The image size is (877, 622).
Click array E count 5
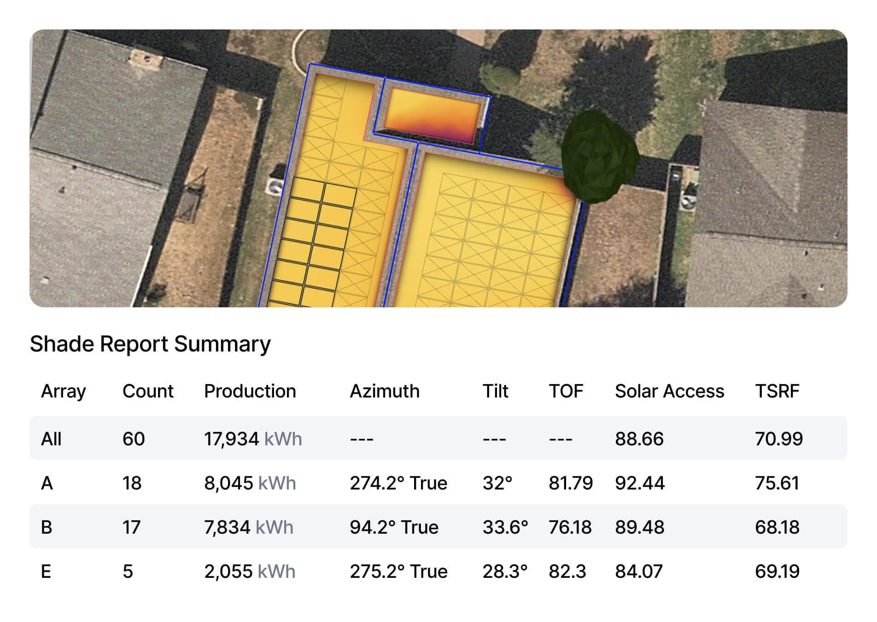tap(128, 571)
